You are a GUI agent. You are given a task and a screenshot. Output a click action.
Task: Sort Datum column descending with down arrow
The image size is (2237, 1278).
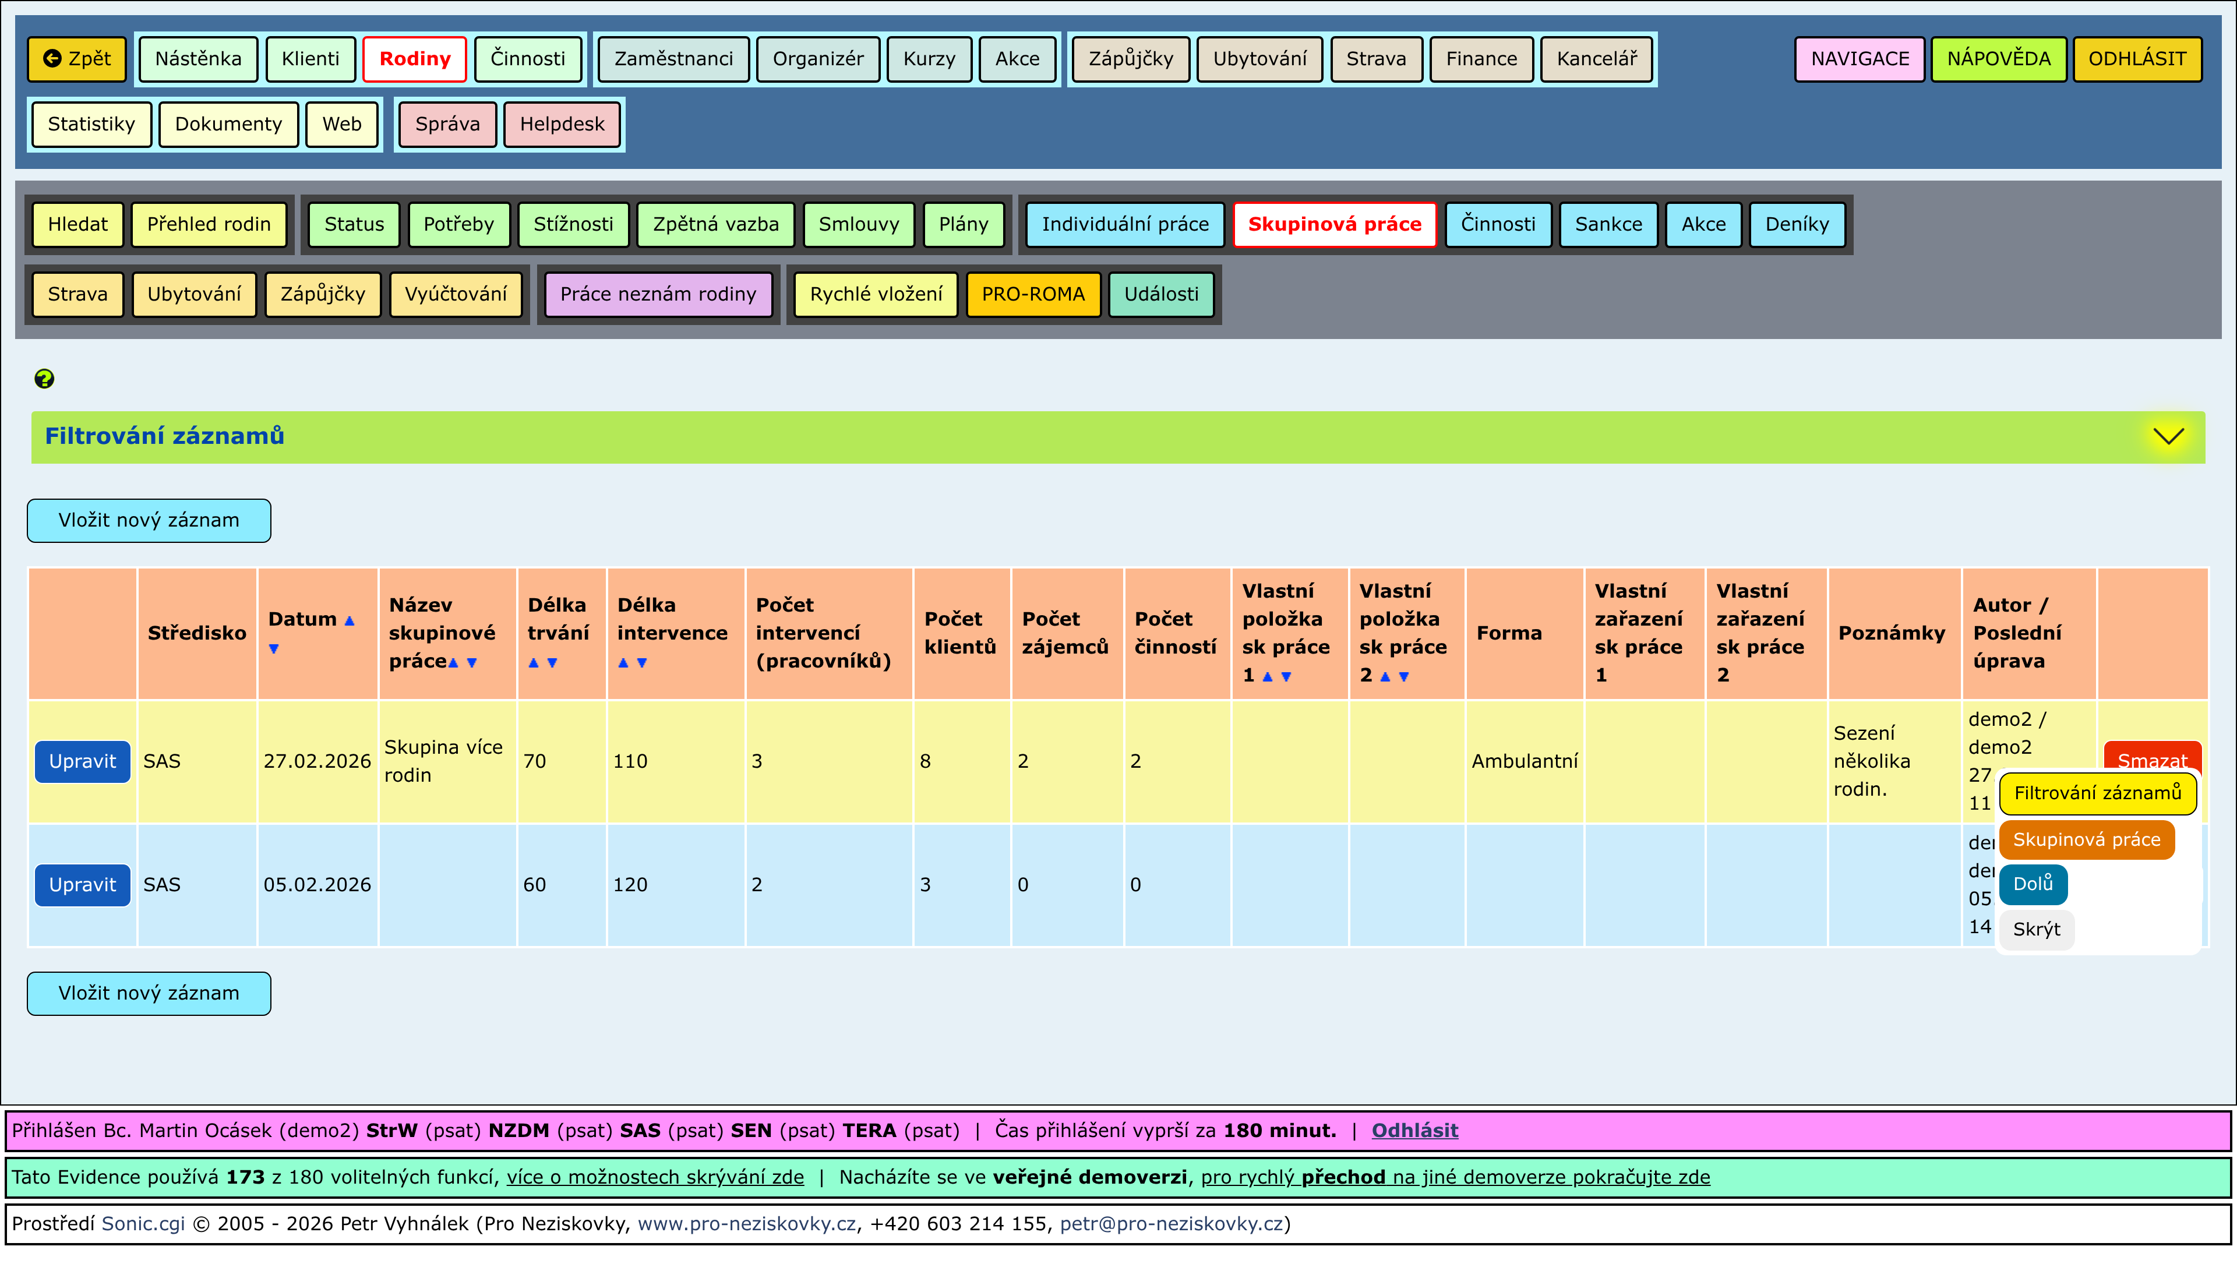click(x=274, y=649)
